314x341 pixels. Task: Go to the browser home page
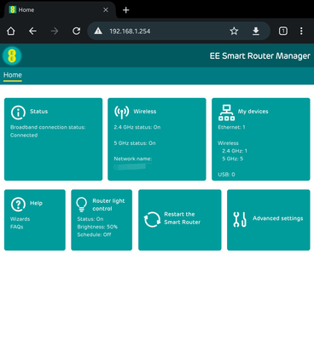point(11,31)
